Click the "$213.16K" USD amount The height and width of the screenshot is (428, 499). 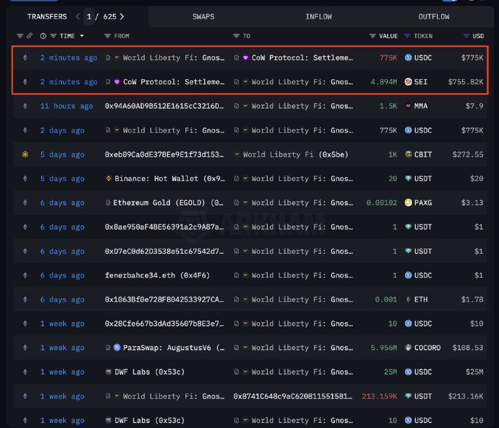[465, 396]
